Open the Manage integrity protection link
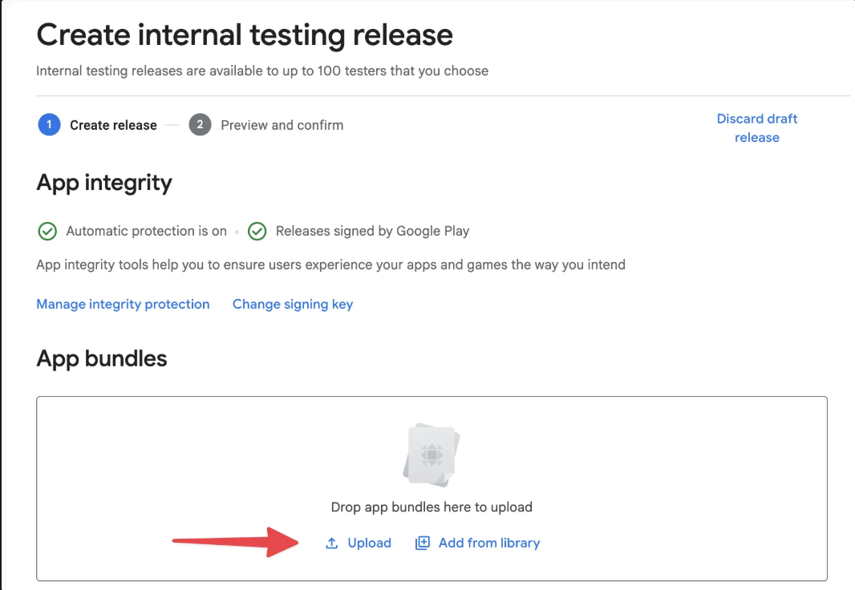Image resolution: width=855 pixels, height=590 pixels. pyautogui.click(x=123, y=305)
